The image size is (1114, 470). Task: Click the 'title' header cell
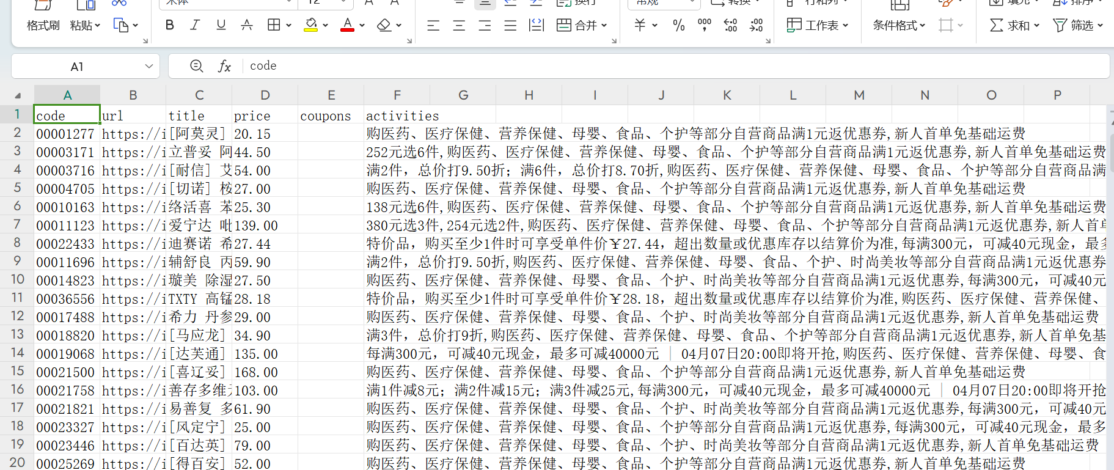199,116
